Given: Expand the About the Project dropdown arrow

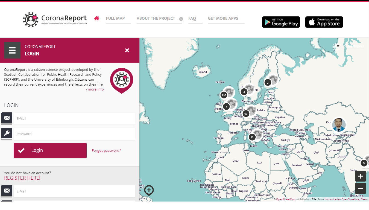Looking at the screenshot, I should tap(181, 19).
